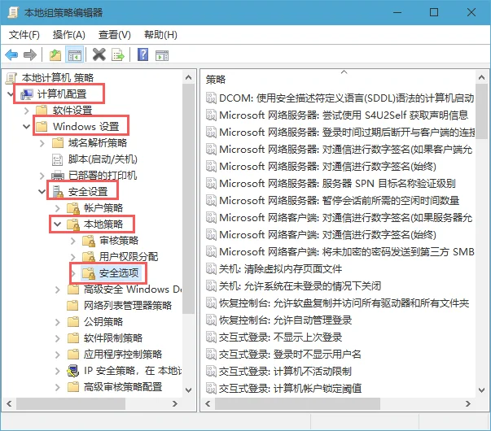Click the Export list toolbar icon
Viewport: 491px width, 431px height.
118,55
